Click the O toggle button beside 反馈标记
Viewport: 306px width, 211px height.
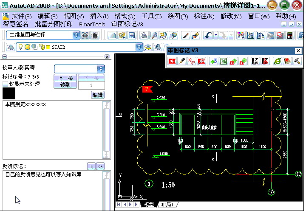[x=100, y=166]
